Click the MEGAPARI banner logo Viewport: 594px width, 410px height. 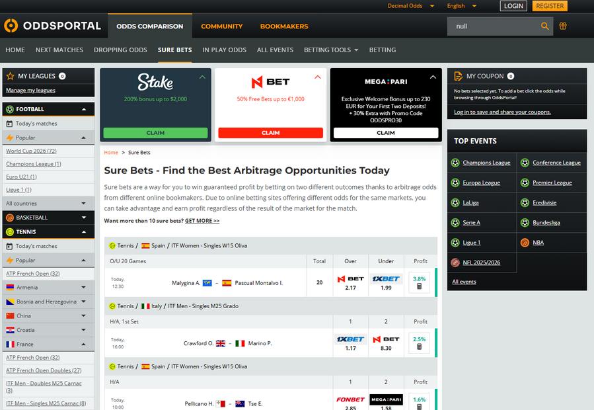click(x=386, y=81)
